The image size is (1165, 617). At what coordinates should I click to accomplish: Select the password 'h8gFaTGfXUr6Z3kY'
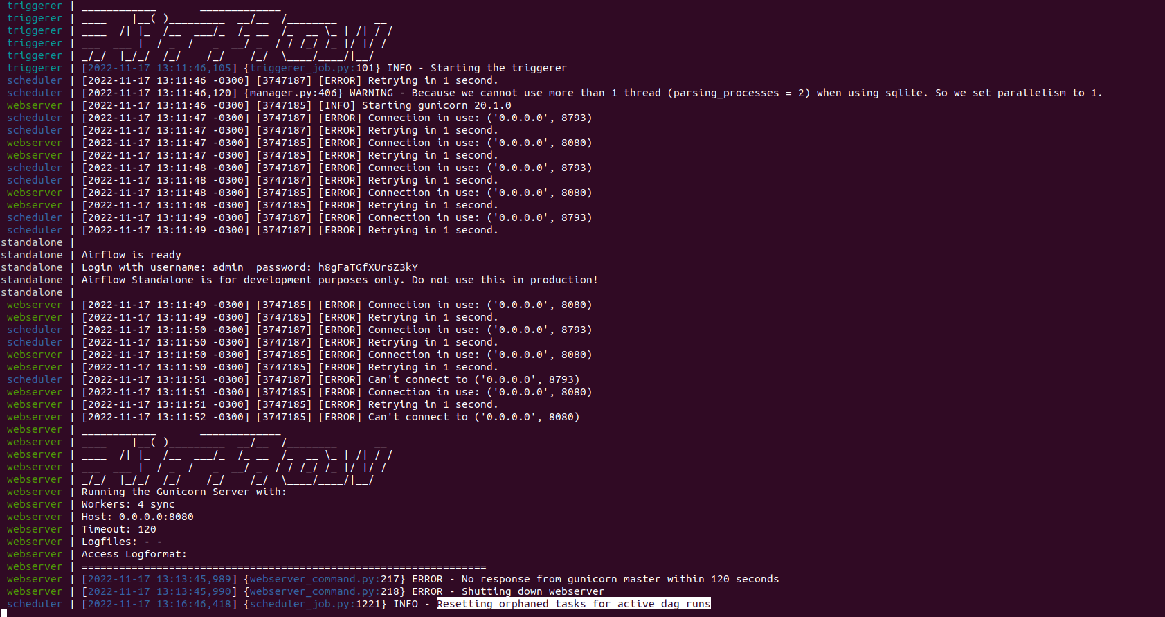(368, 267)
